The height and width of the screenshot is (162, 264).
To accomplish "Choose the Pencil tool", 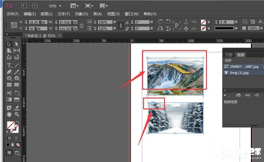I will [16, 72].
